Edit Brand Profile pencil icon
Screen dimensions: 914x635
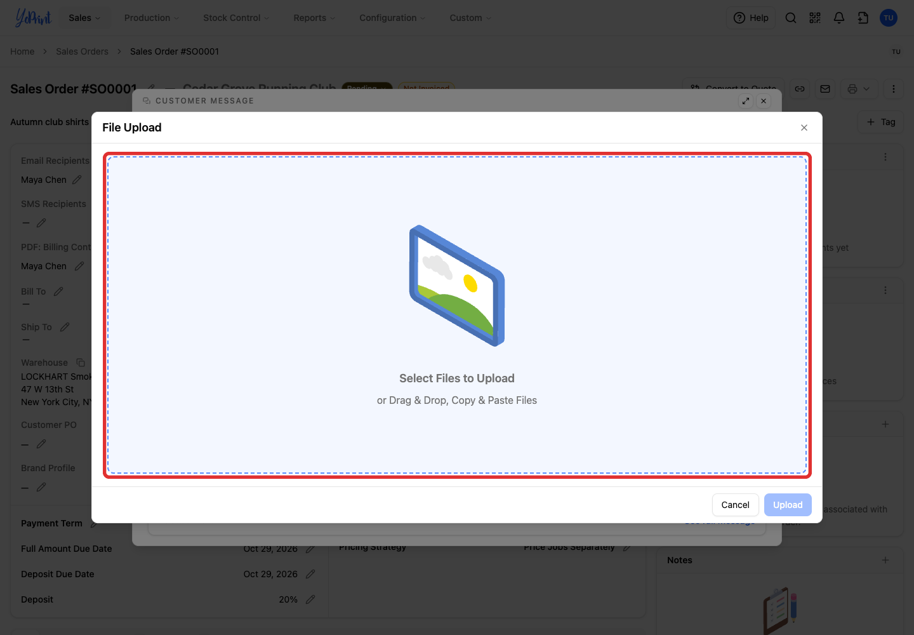41,487
